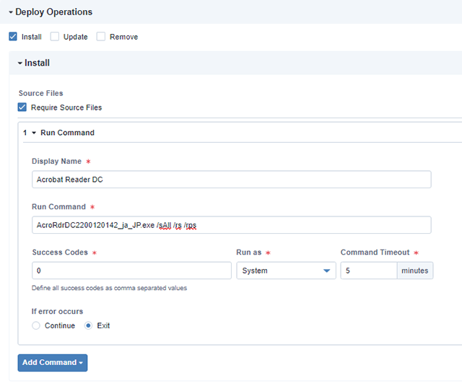The height and width of the screenshot is (386, 462).
Task: Collapse step 1 Run Command triangle
Action: tap(34, 133)
